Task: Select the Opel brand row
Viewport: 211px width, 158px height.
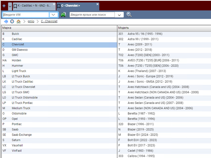Action: coord(59,119)
